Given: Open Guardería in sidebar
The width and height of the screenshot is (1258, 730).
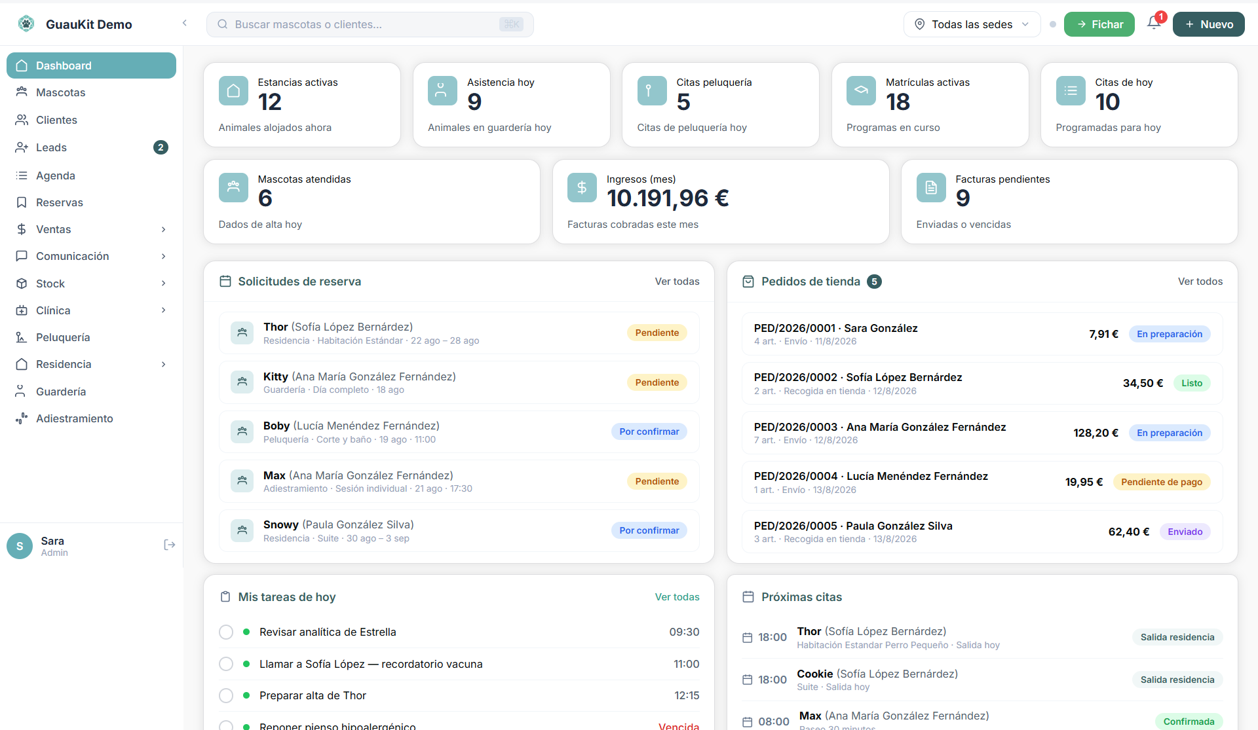Looking at the screenshot, I should pyautogui.click(x=91, y=392).
